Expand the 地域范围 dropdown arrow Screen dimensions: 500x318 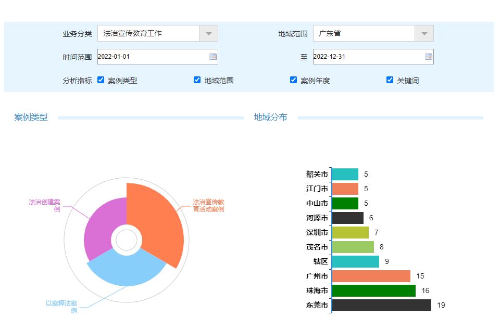424,33
